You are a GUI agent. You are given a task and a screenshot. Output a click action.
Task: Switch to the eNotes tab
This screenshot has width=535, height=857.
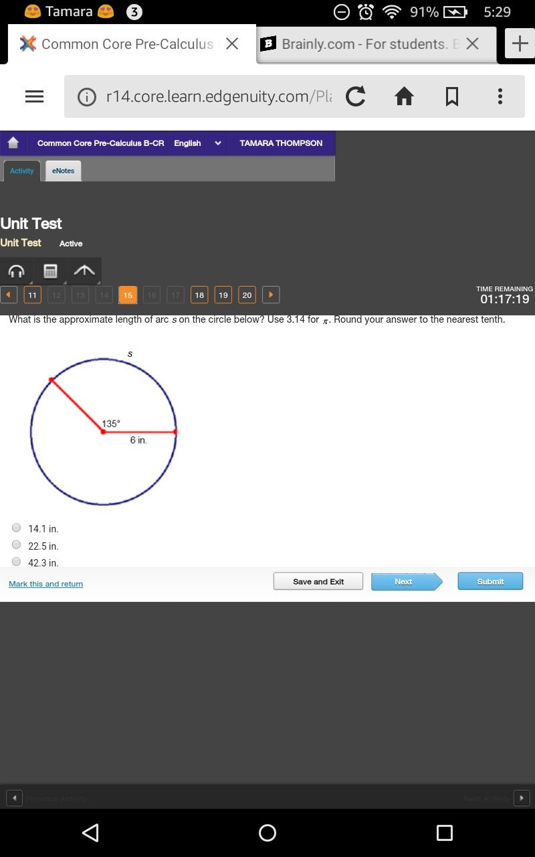point(64,171)
